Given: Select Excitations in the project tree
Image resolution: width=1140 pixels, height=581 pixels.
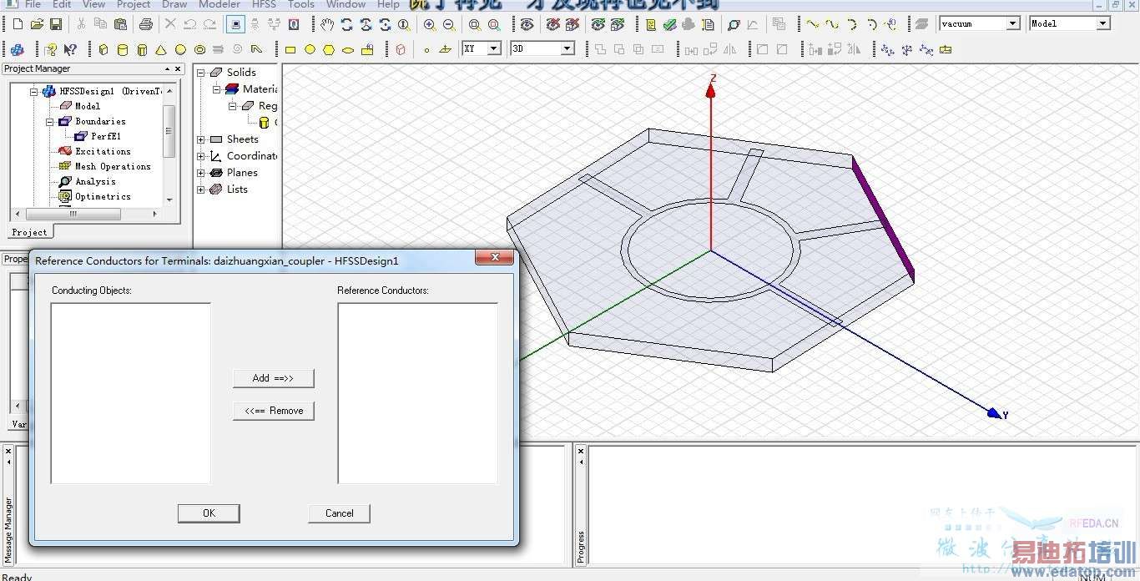Looking at the screenshot, I should pos(103,151).
